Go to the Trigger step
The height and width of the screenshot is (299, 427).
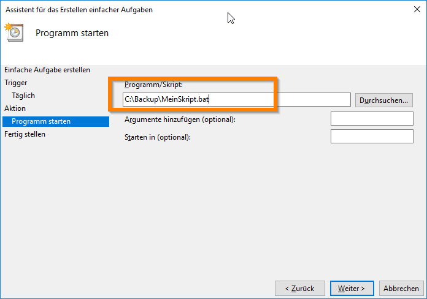tap(16, 83)
